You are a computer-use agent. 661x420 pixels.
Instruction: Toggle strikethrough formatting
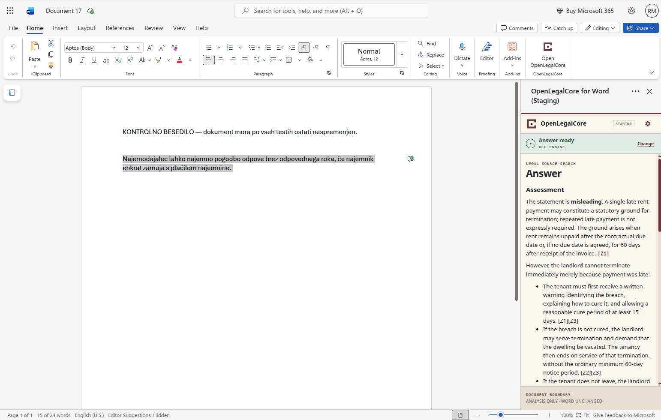coord(106,60)
